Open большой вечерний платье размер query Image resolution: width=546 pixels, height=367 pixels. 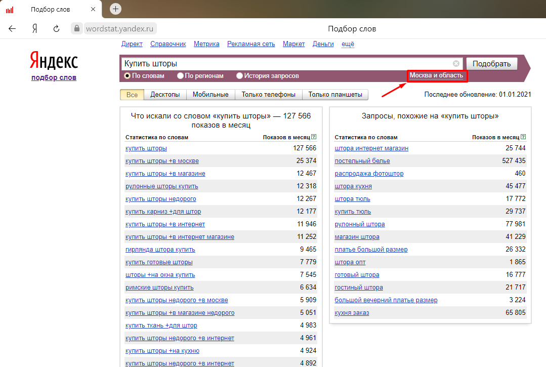tap(386, 300)
